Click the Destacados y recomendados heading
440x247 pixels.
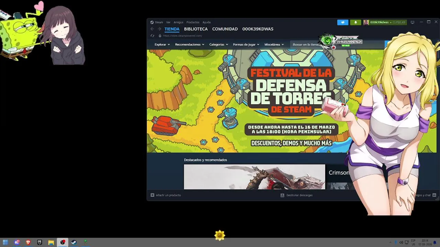(206, 160)
